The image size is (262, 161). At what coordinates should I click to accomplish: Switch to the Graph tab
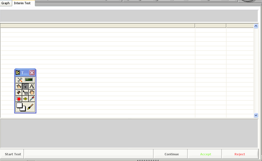pyautogui.click(x=6, y=3)
